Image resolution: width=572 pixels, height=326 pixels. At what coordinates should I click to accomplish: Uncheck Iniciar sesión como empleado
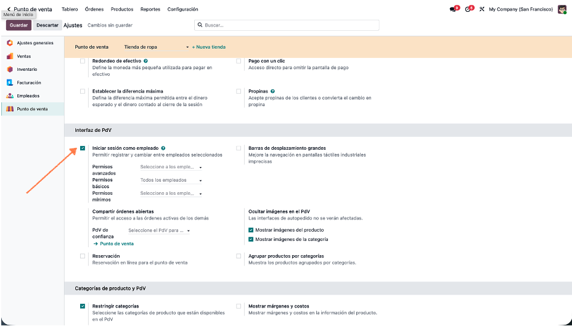(83, 149)
